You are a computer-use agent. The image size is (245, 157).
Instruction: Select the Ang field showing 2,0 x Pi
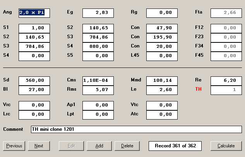(34, 13)
